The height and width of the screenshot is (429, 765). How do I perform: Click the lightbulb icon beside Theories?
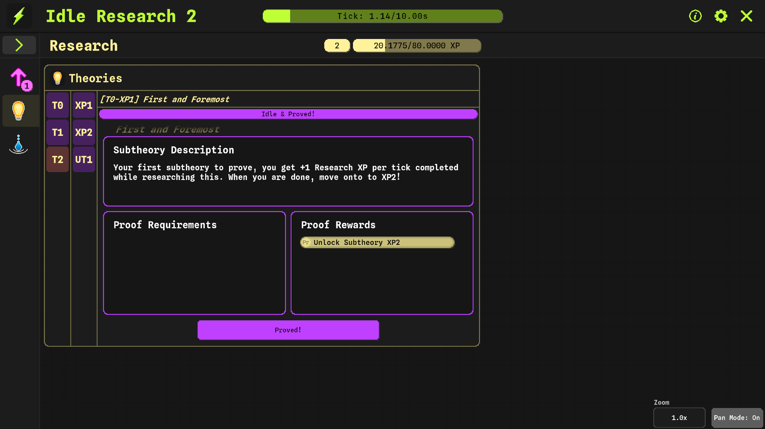pos(58,78)
